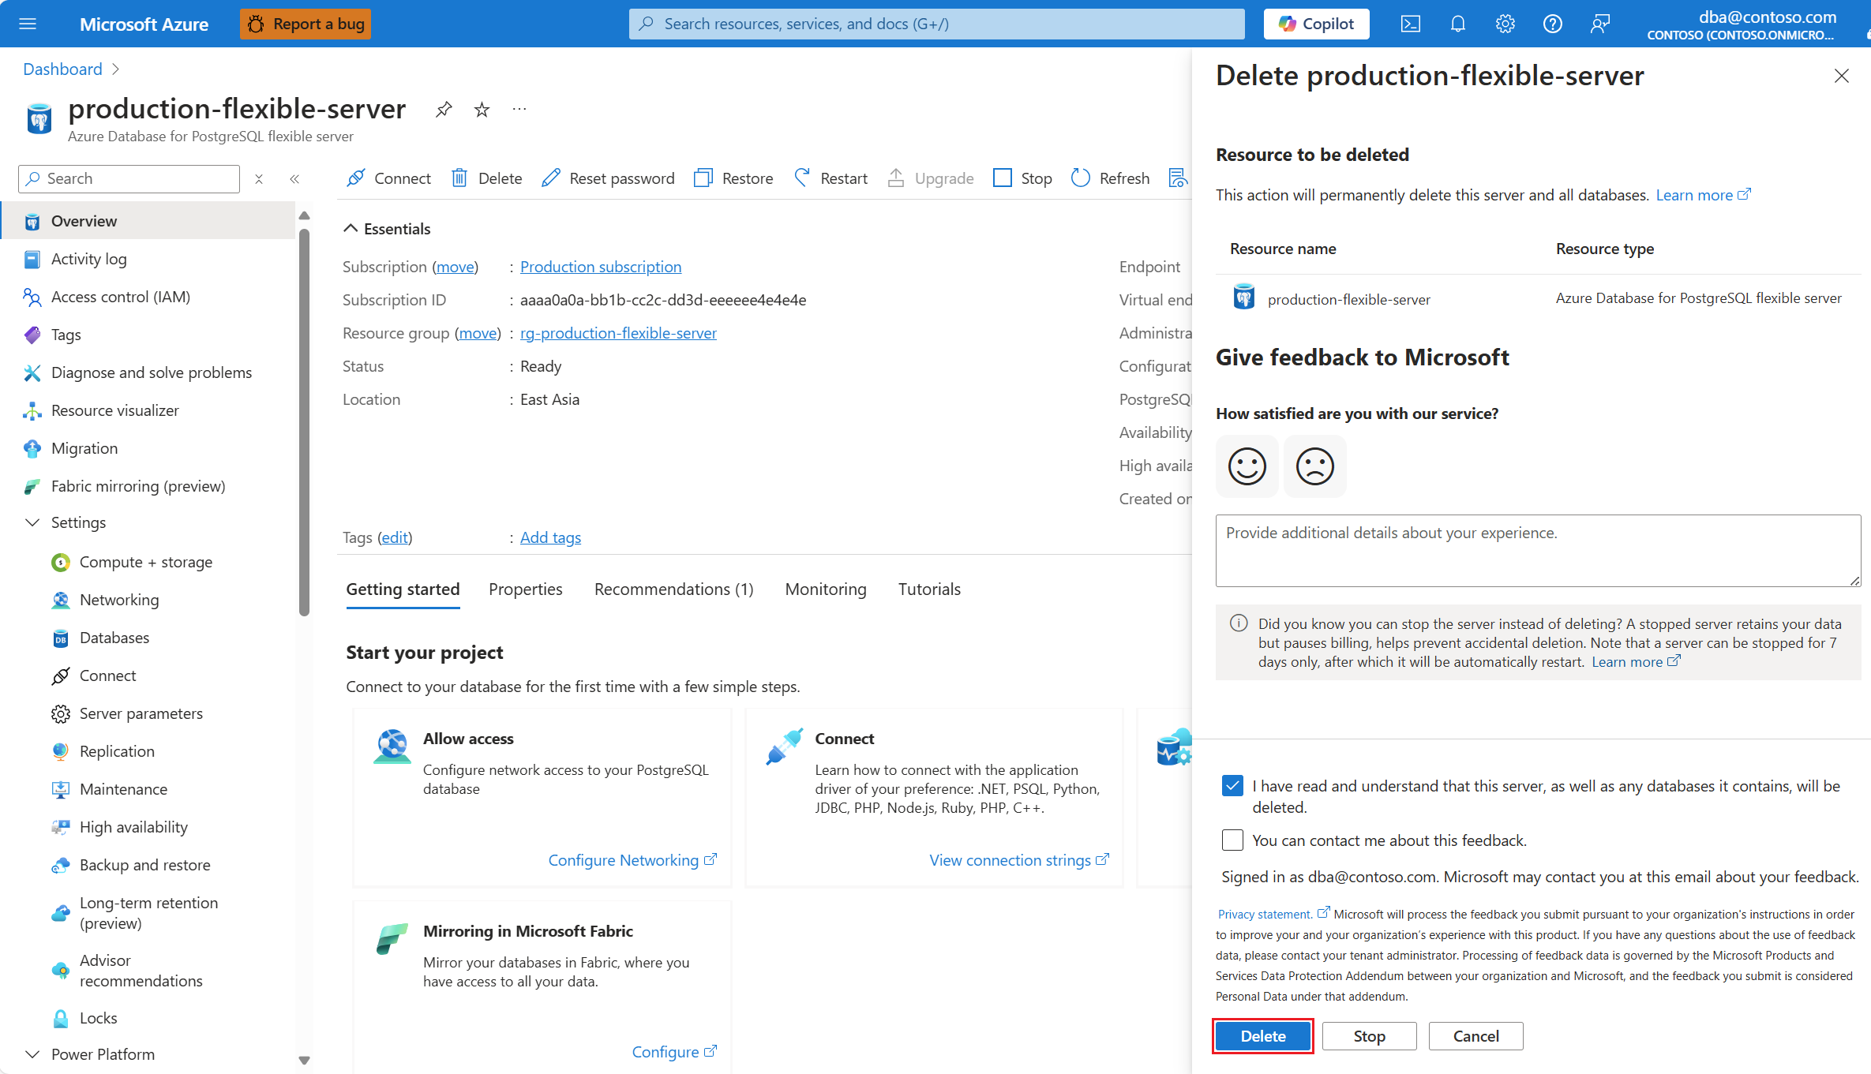Click the Report a bug button
The image size is (1871, 1074).
coord(306,24)
